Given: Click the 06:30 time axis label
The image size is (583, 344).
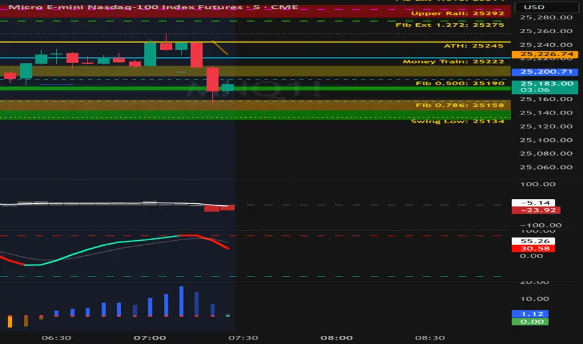Looking at the screenshot, I should click(x=56, y=338).
